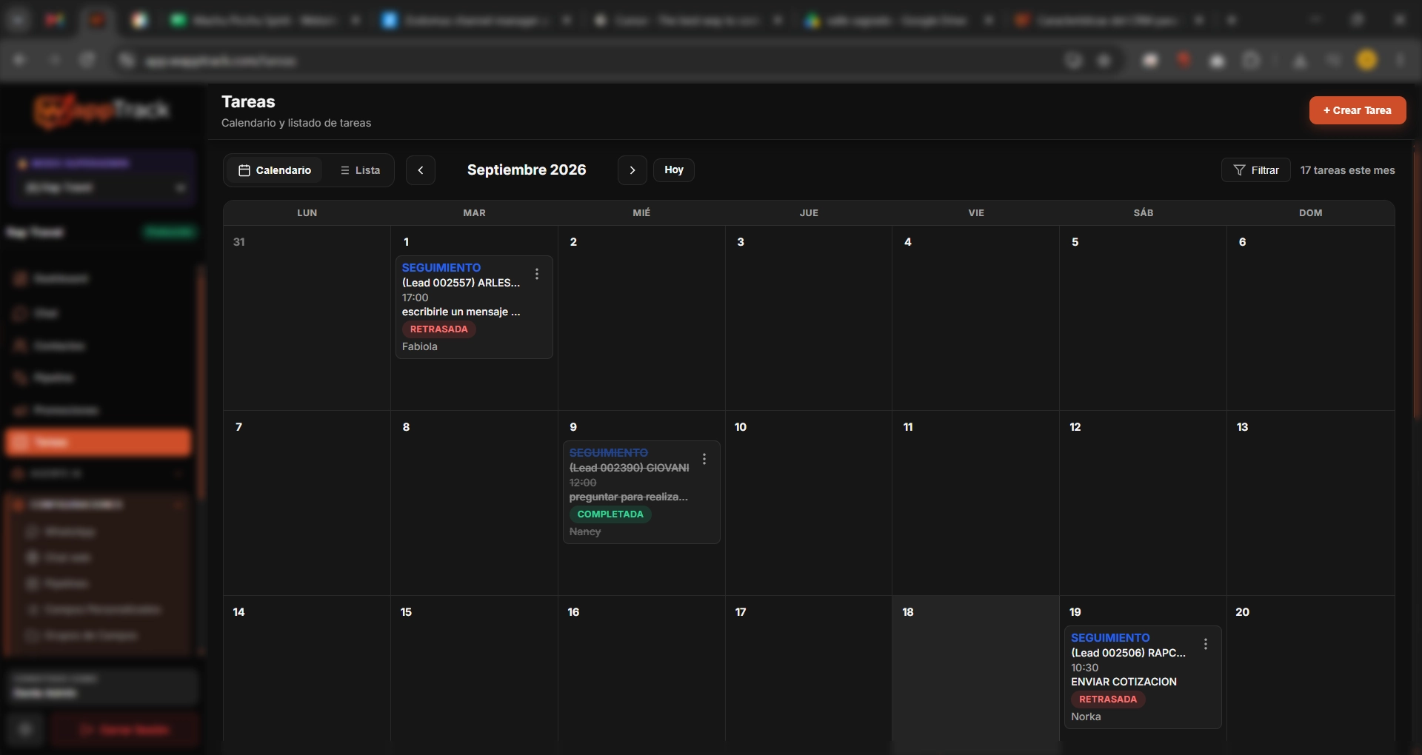
Task: Click the '17 tareas este mes' counter
Action: 1347,170
